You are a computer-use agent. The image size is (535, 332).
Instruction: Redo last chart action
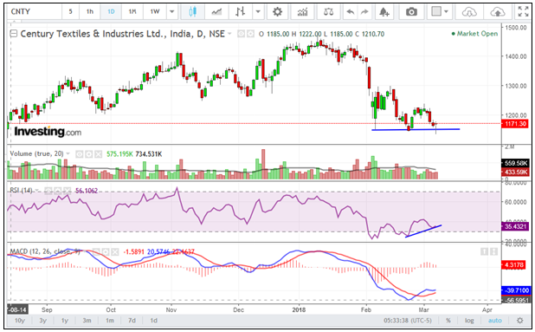pos(364,12)
